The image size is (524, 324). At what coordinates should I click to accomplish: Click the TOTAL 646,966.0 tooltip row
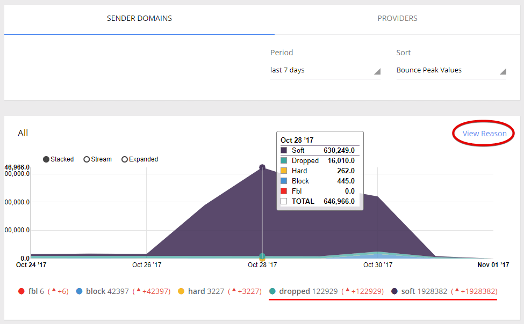(320, 202)
